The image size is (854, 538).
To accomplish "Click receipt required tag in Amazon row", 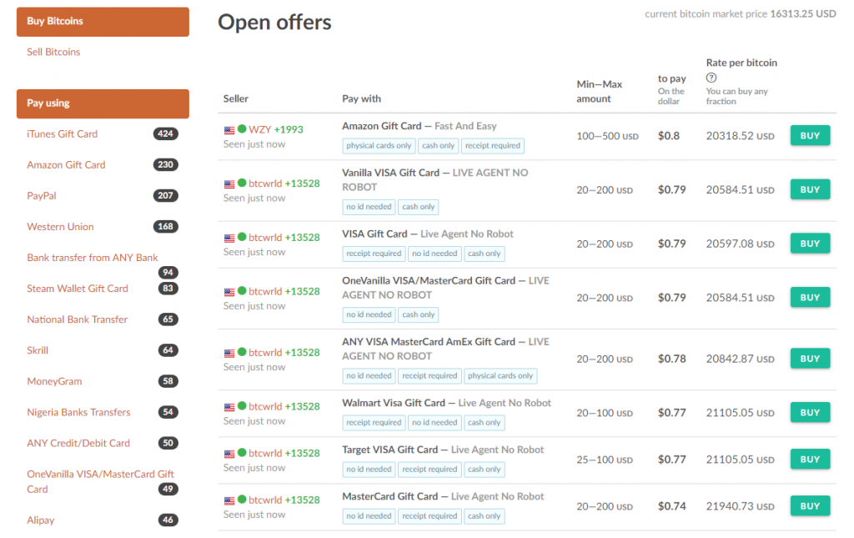I will (x=492, y=146).
